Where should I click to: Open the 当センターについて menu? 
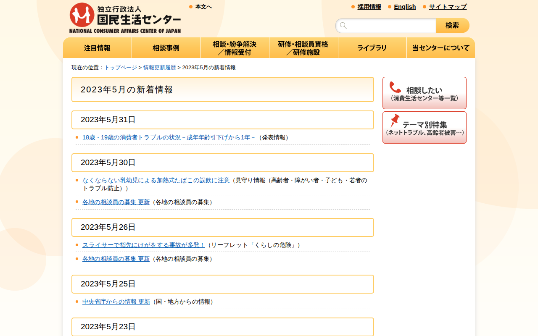(x=441, y=48)
